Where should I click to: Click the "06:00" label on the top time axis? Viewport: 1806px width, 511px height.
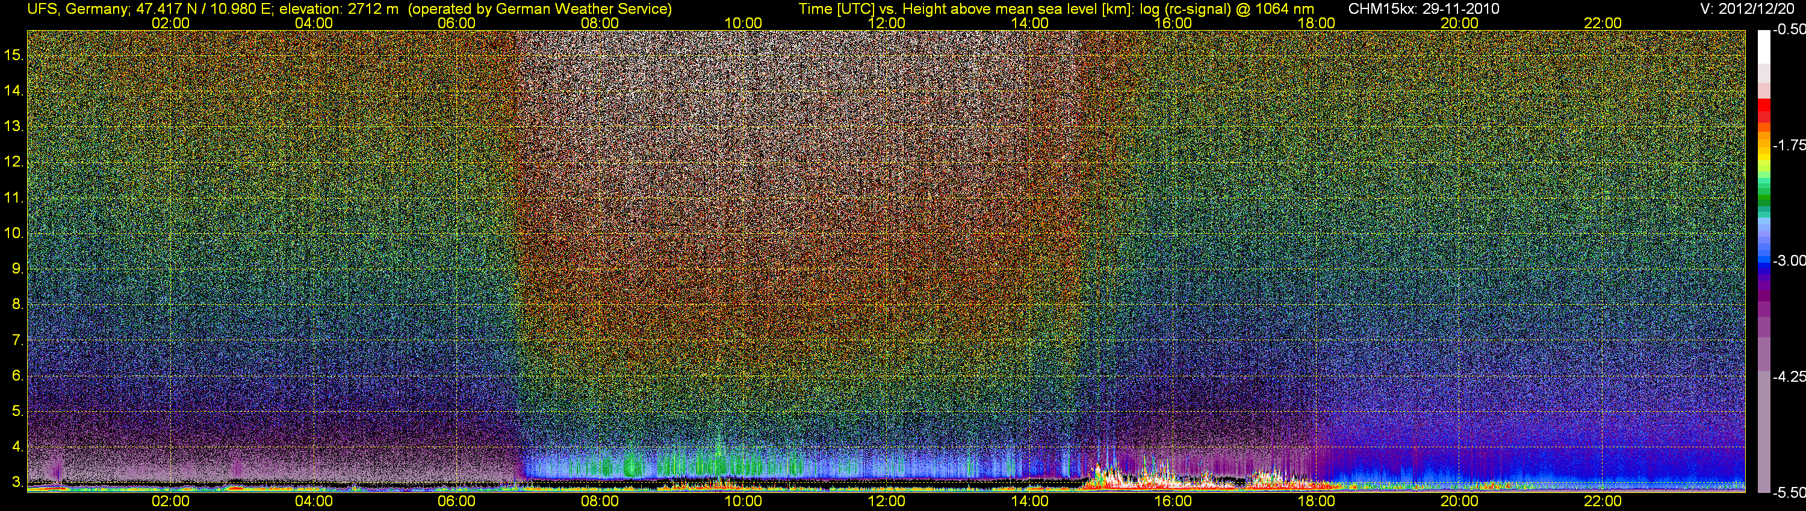coord(456,23)
